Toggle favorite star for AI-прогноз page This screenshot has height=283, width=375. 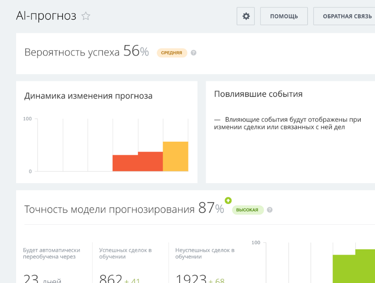point(85,15)
